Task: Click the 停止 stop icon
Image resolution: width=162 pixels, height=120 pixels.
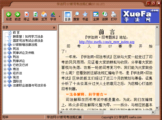Action: (26, 14)
